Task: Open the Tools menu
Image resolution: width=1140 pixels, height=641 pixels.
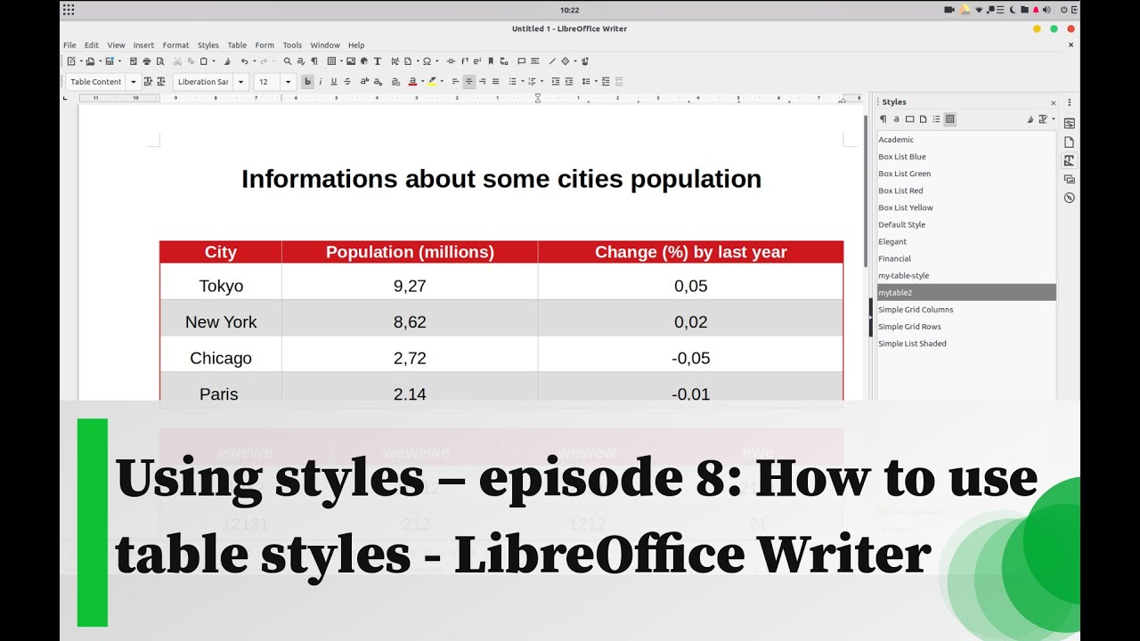Action: tap(292, 45)
